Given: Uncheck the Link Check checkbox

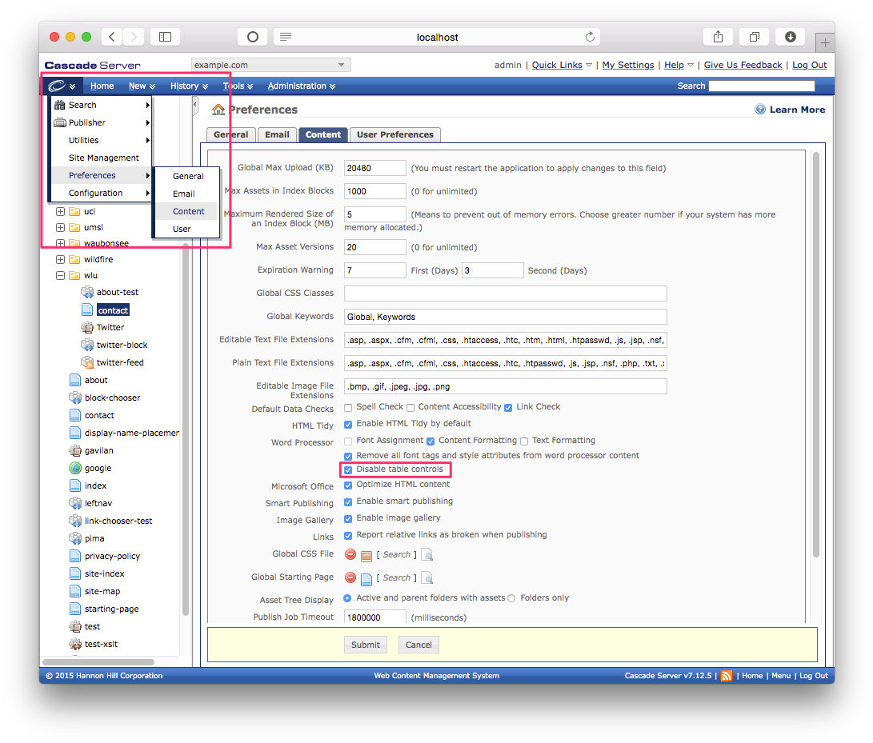Looking at the screenshot, I should [508, 407].
